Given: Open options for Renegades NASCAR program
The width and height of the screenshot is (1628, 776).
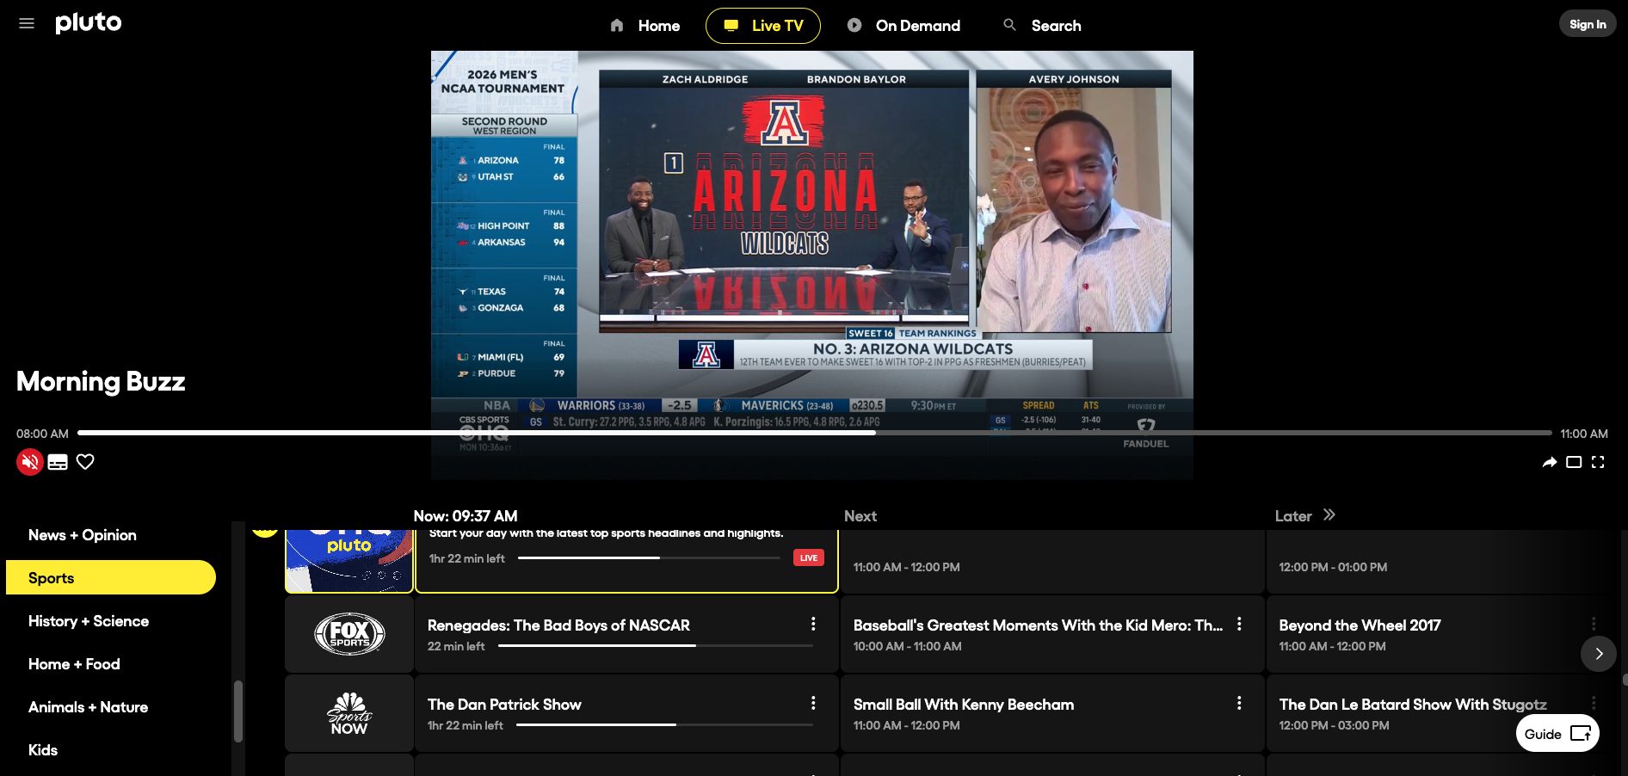Looking at the screenshot, I should [813, 624].
